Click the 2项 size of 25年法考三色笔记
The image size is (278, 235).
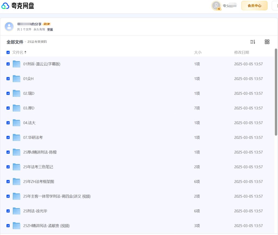197,167
